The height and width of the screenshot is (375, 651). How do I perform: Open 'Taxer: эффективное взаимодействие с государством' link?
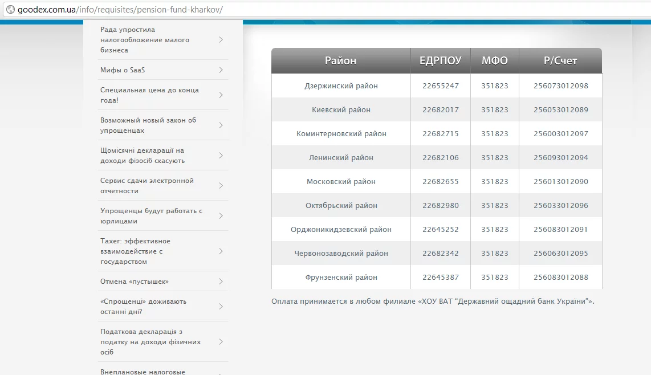tap(135, 251)
